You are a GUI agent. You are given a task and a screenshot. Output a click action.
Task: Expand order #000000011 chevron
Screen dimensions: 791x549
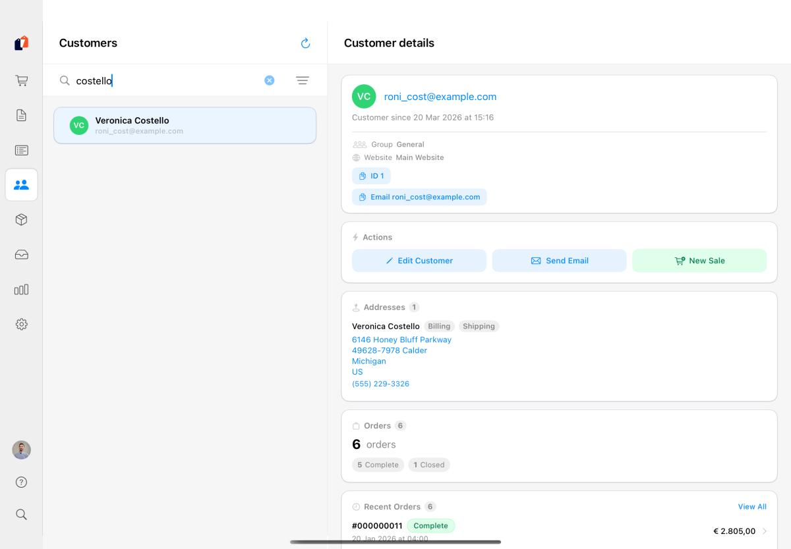[765, 531]
